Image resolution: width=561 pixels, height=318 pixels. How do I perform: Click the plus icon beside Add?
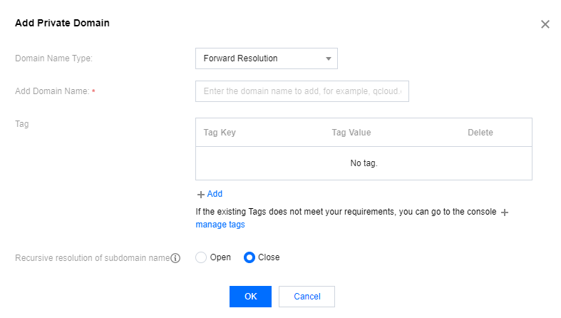pos(201,194)
